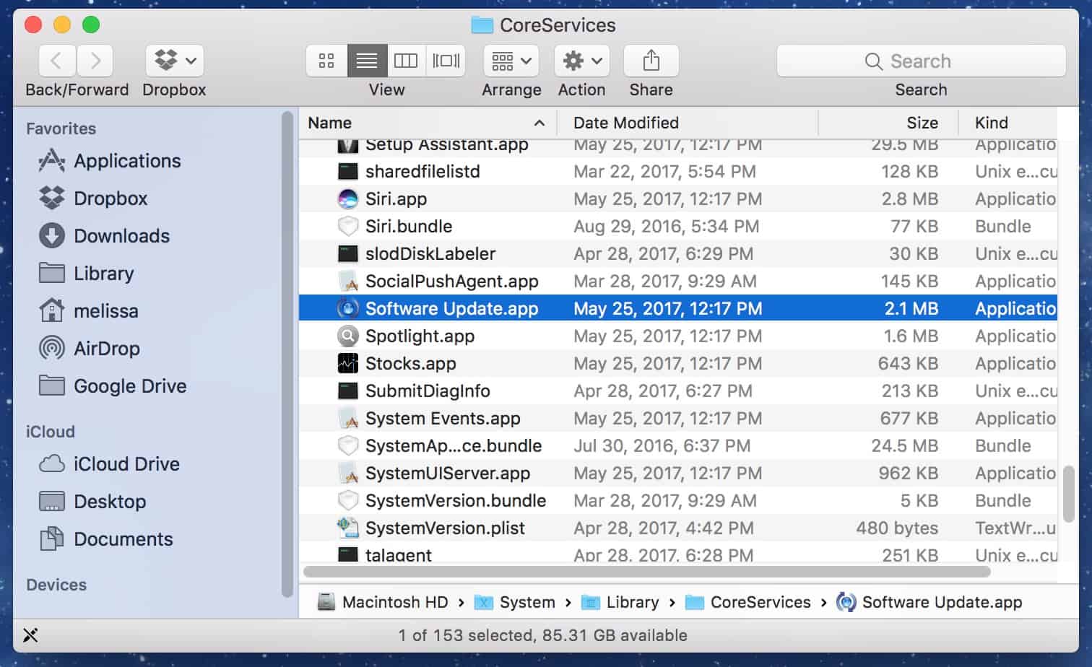The height and width of the screenshot is (667, 1092).
Task: Open the Arrange dropdown
Action: click(511, 61)
